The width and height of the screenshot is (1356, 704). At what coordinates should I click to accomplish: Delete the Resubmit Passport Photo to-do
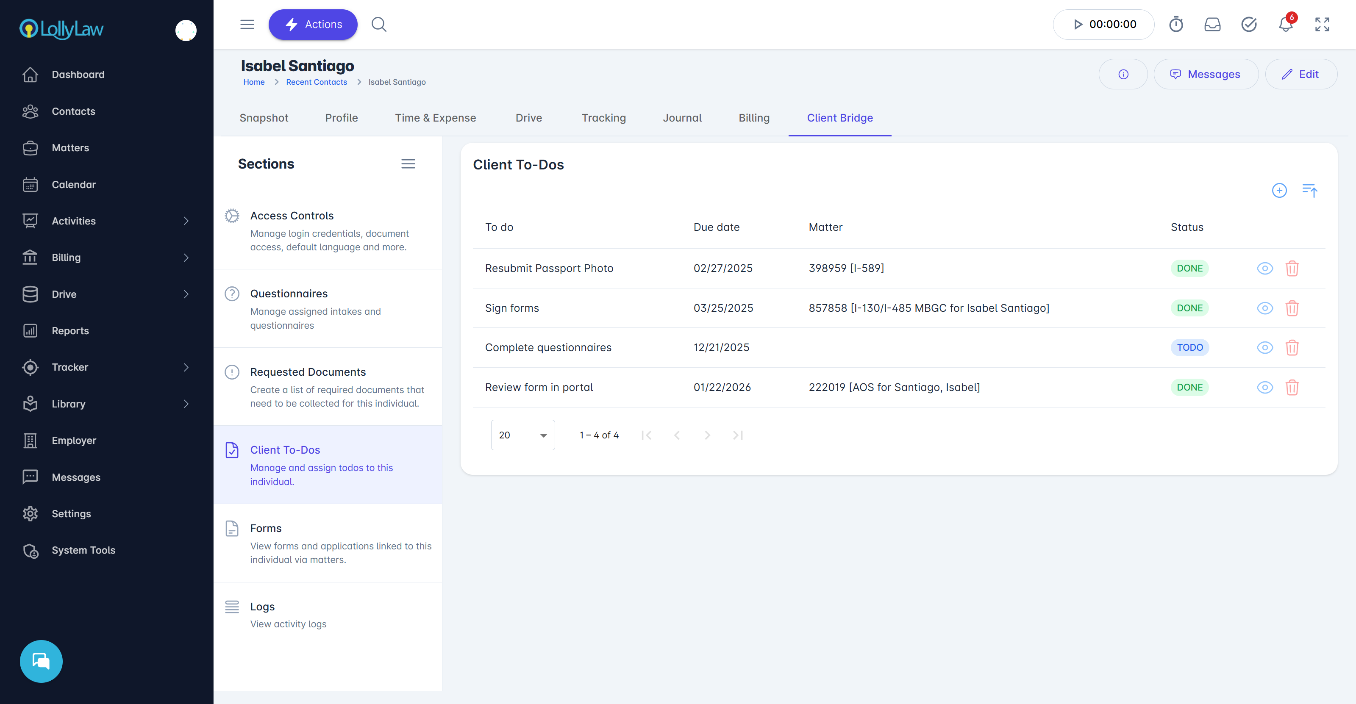coord(1292,268)
